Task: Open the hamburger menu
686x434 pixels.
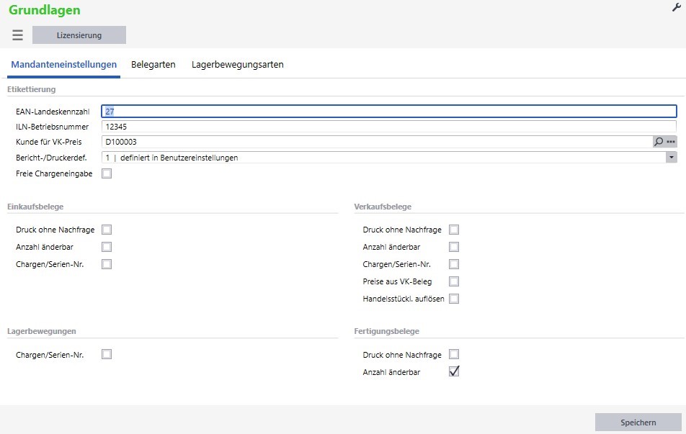Action: [18, 35]
